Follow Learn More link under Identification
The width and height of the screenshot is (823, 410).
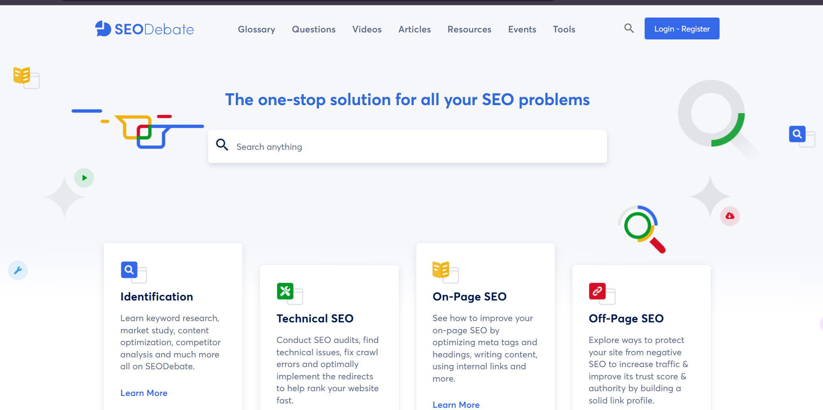144,393
